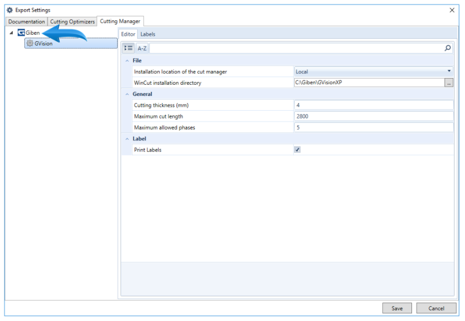Click the WinCut installation directory path field
This screenshot has width=465, height=321.
coord(370,83)
